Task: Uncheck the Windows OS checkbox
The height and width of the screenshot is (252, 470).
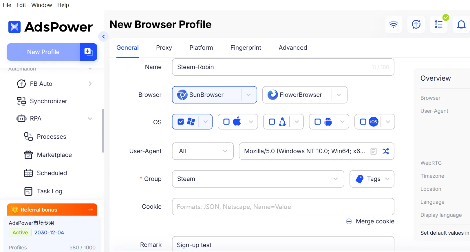Action: [181, 122]
